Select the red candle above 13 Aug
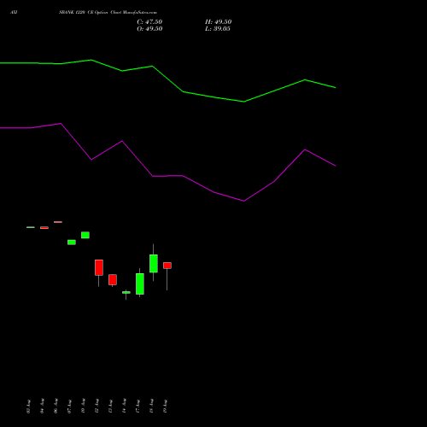The image size is (427, 427). (x=113, y=279)
